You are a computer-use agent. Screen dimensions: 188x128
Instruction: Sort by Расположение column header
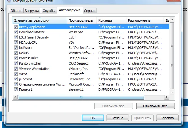145,20
